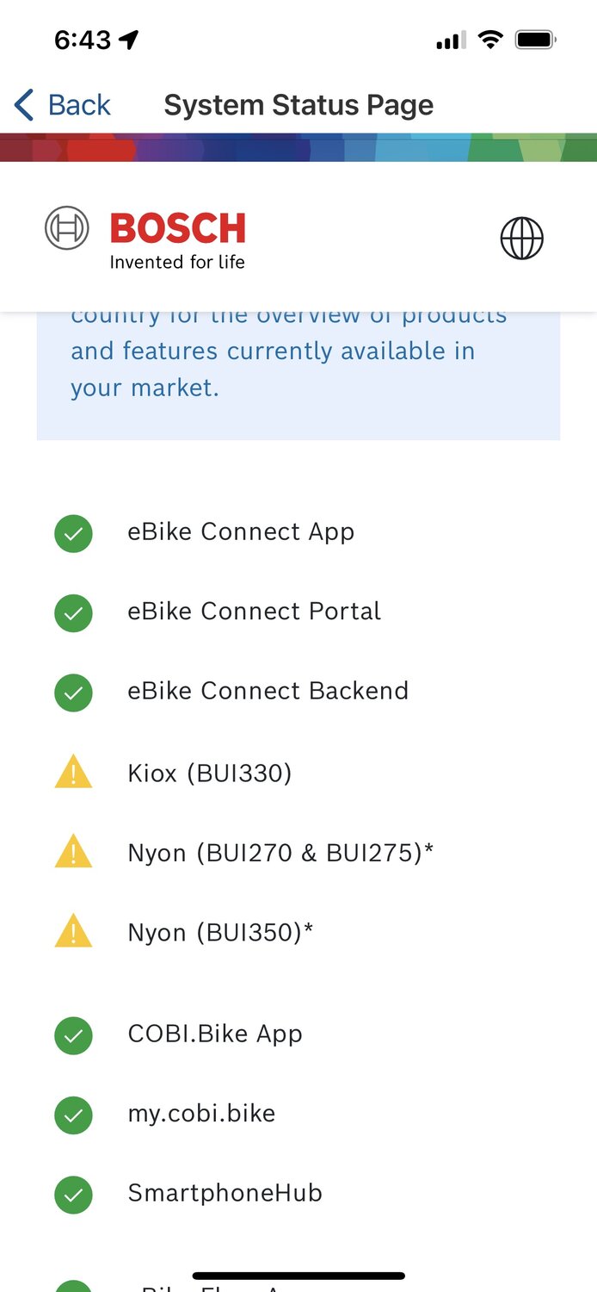Image resolution: width=597 pixels, height=1292 pixels.
Task: Click the checkmark icon next to eBike Connect Portal
Action: point(73,613)
